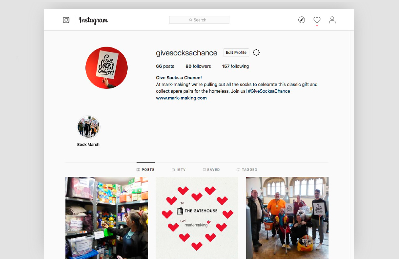Switch to the IGTV tab

click(179, 170)
